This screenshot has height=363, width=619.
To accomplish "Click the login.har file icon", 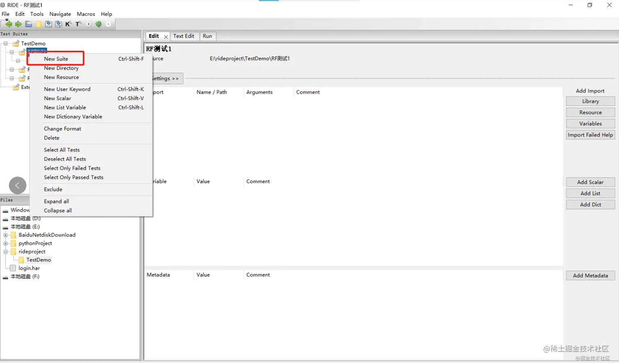I will [x=13, y=268].
